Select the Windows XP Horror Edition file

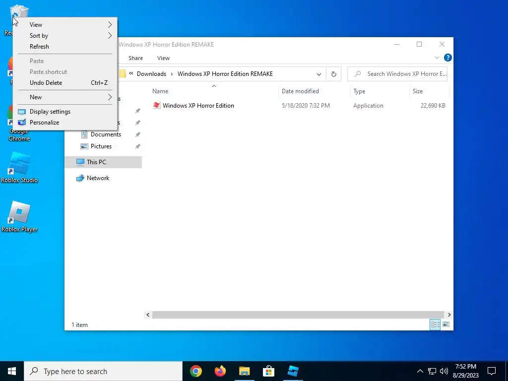coord(198,106)
